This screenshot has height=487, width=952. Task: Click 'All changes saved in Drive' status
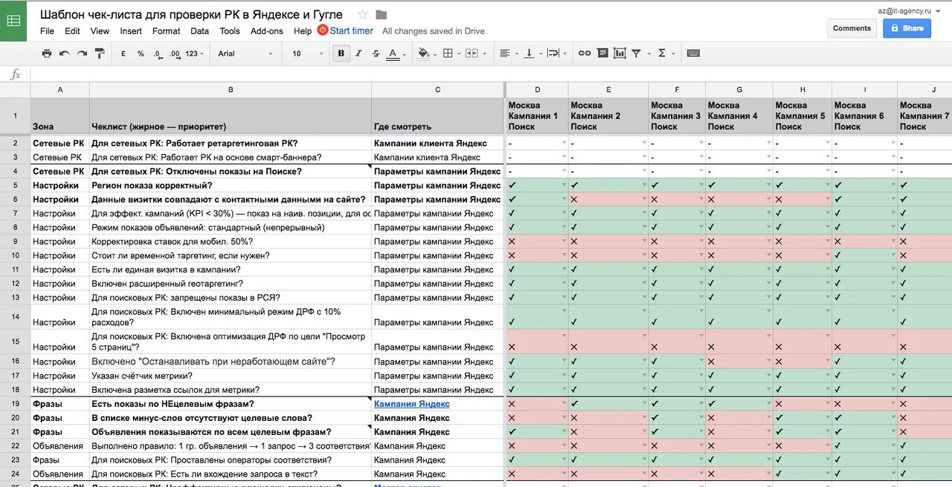click(x=434, y=31)
